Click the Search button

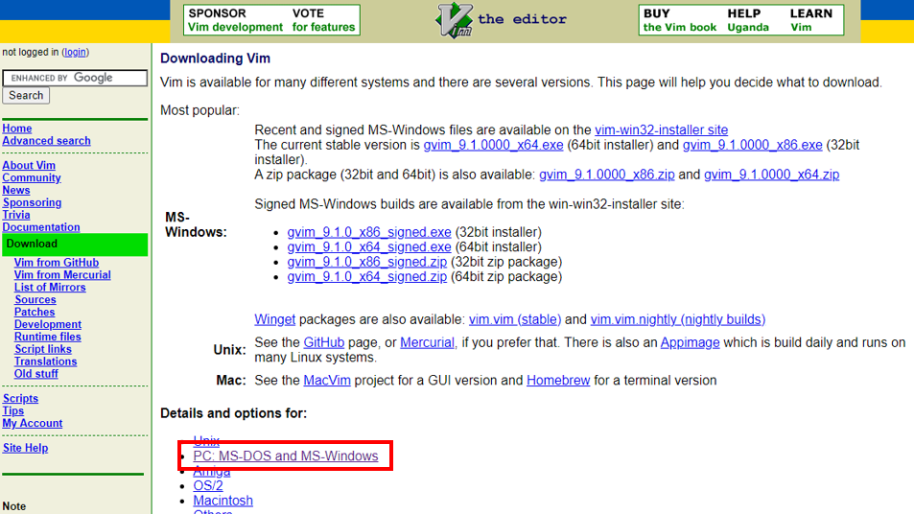point(26,96)
